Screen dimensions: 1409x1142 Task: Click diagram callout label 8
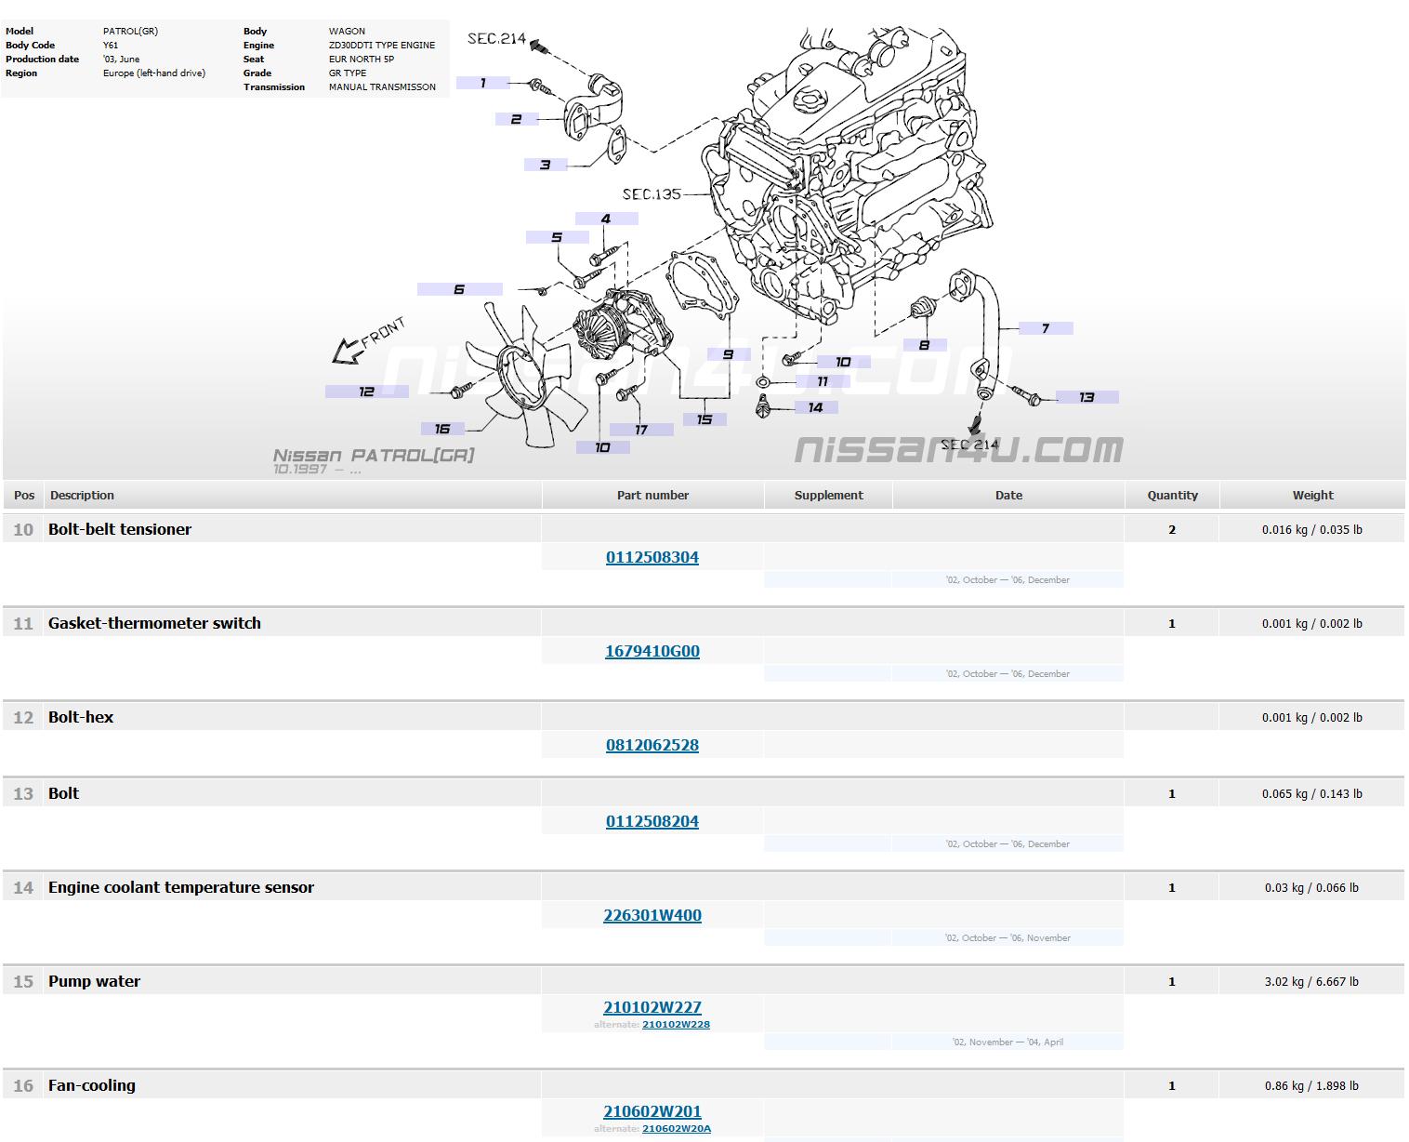[924, 345]
